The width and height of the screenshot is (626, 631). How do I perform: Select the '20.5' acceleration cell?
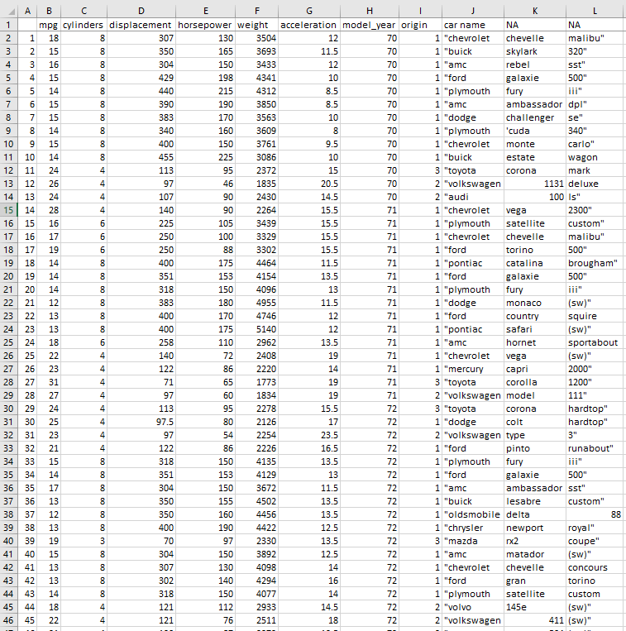point(309,184)
